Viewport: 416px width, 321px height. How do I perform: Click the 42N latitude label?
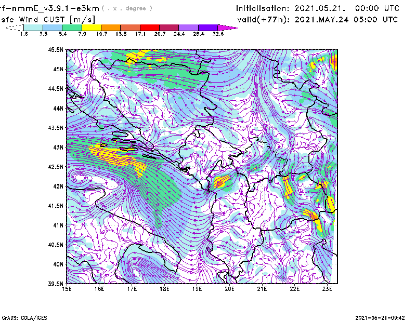click(58, 186)
